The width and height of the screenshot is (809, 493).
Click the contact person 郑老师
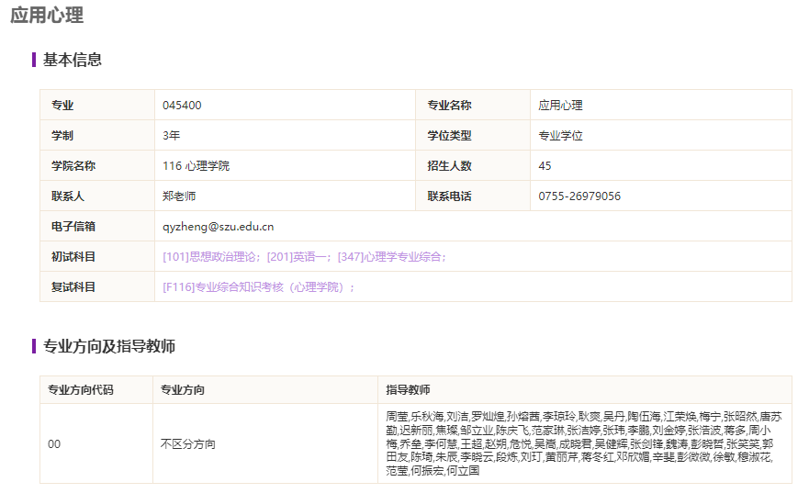click(x=179, y=196)
